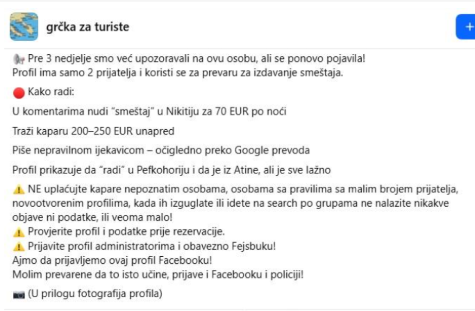This screenshot has width=475, height=311.
Task: Select the "Profil ima samo 2 prijatelja" line
Action: pyautogui.click(x=178, y=73)
